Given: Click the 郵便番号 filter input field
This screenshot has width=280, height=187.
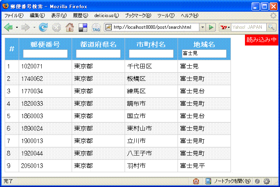Looking at the screenshot, I should [x=45, y=54].
